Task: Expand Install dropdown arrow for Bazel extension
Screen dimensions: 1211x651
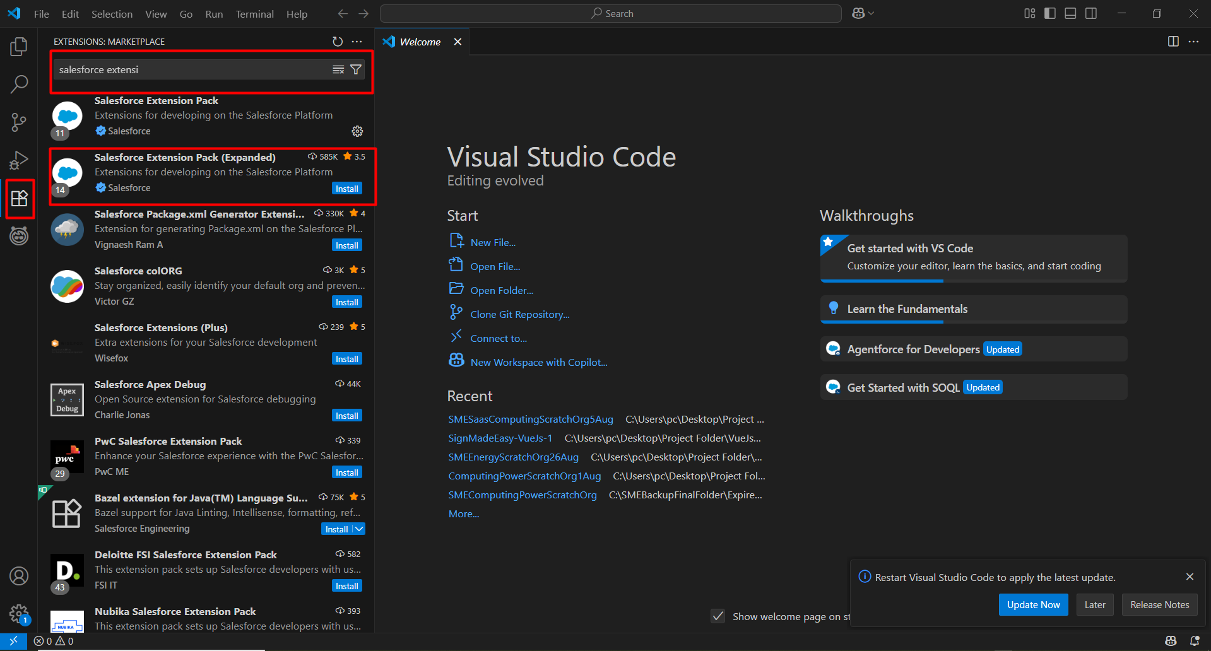Action: coord(358,529)
